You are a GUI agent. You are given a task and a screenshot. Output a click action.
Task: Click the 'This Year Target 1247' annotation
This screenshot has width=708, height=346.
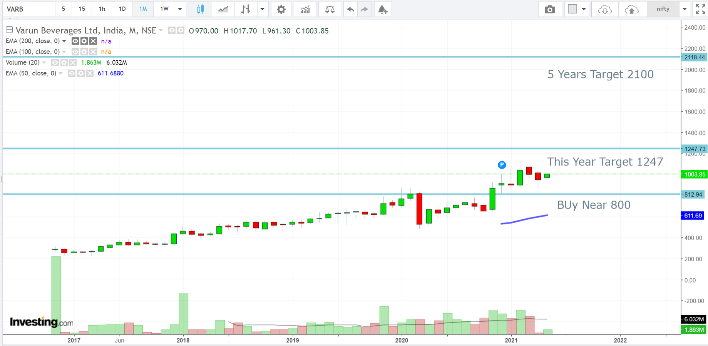[605, 162]
